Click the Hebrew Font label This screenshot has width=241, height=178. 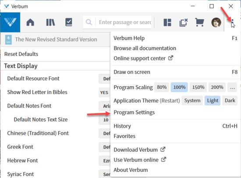[x=22, y=161]
